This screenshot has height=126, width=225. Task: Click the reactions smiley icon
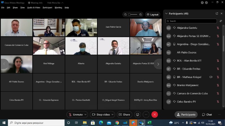coord(138,114)
